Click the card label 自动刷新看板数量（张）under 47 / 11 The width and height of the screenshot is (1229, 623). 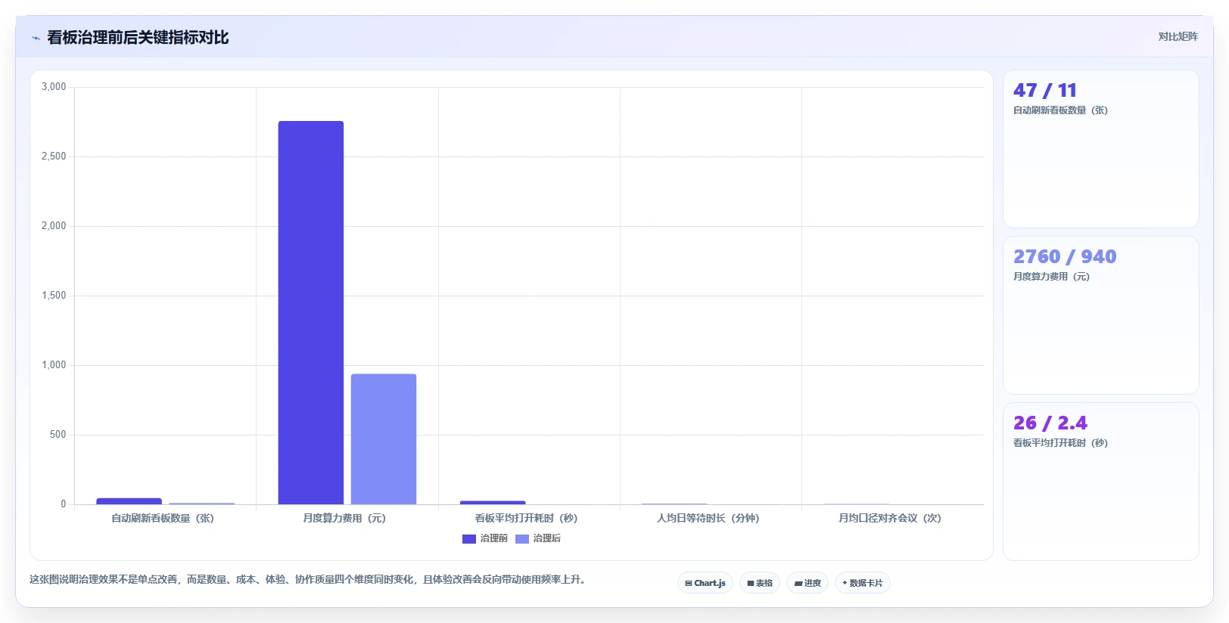pos(1060,110)
